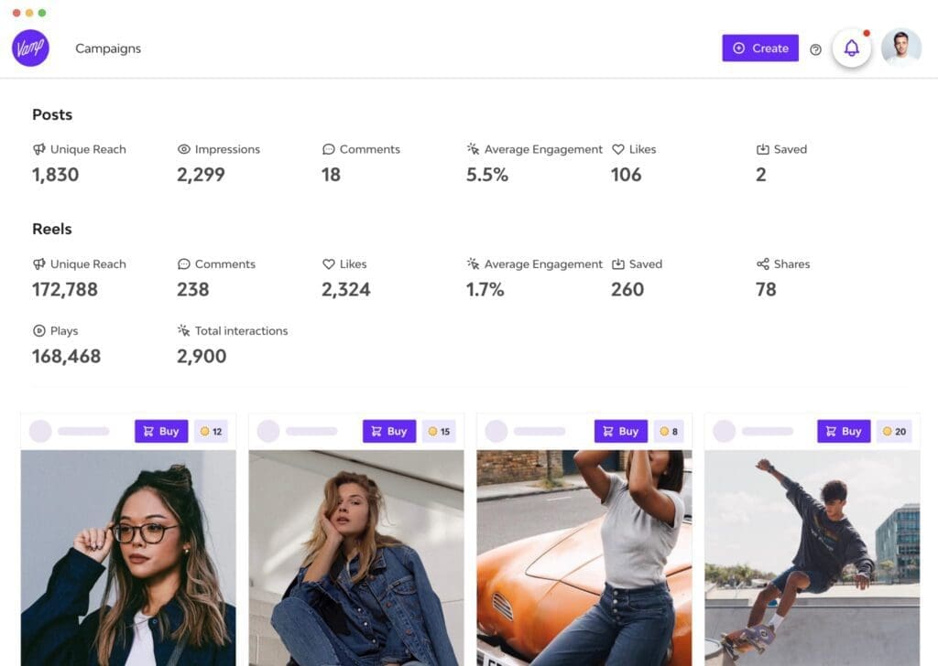Click the Impressions eye icon
Image resolution: width=938 pixels, height=666 pixels.
pos(183,148)
